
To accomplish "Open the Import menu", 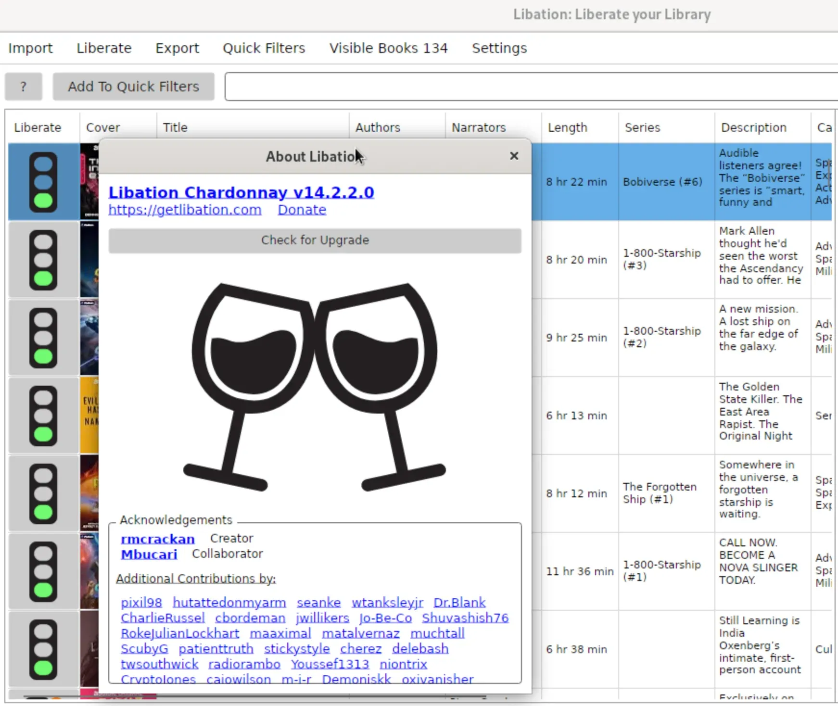I will (30, 48).
